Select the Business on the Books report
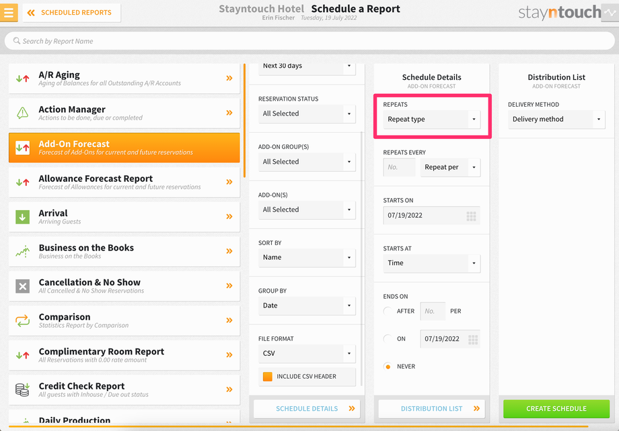 pos(124,251)
